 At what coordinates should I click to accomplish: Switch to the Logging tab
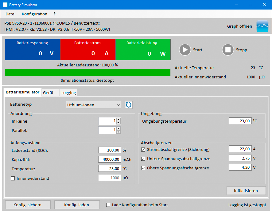point(68,93)
